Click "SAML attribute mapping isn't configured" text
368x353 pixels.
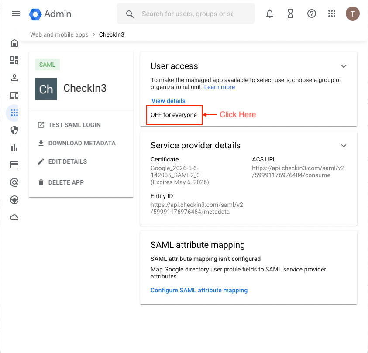[206, 259]
